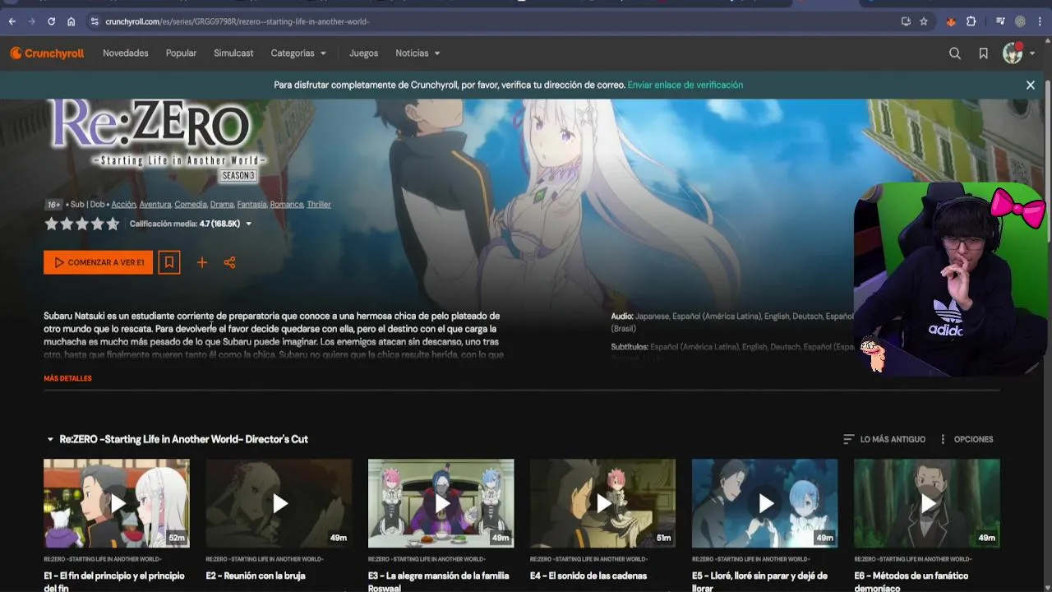Open E5 - Lloré, lloré sin parar title
The width and height of the screenshot is (1052, 592).
pos(759,581)
